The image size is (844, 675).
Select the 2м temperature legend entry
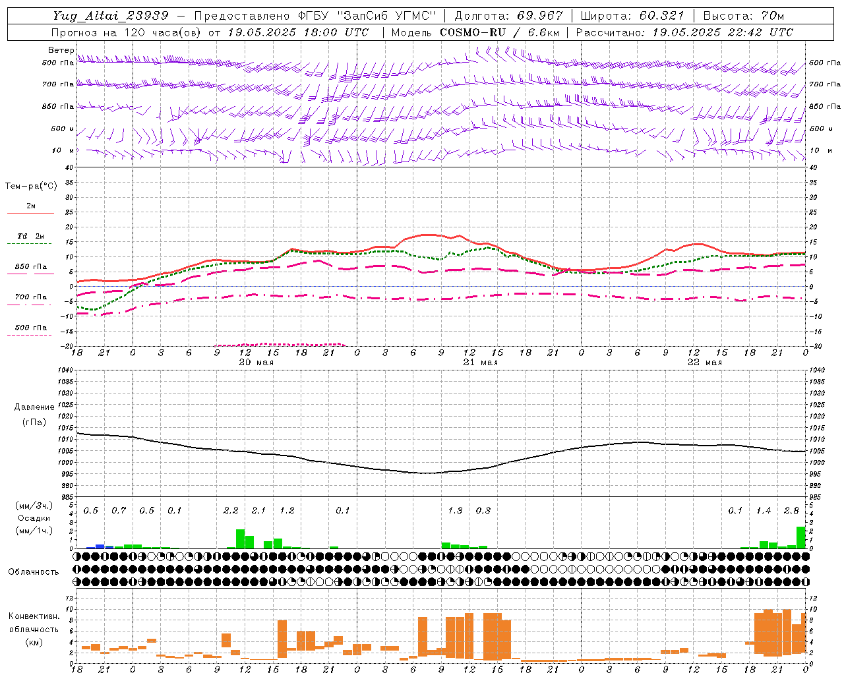pos(30,206)
